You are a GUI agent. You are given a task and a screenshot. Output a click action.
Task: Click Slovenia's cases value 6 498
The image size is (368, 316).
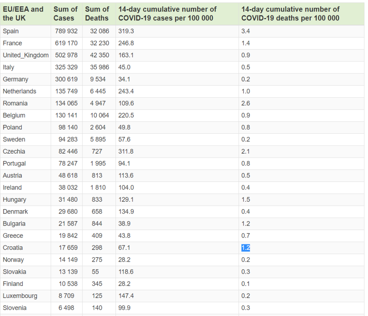[66, 308]
